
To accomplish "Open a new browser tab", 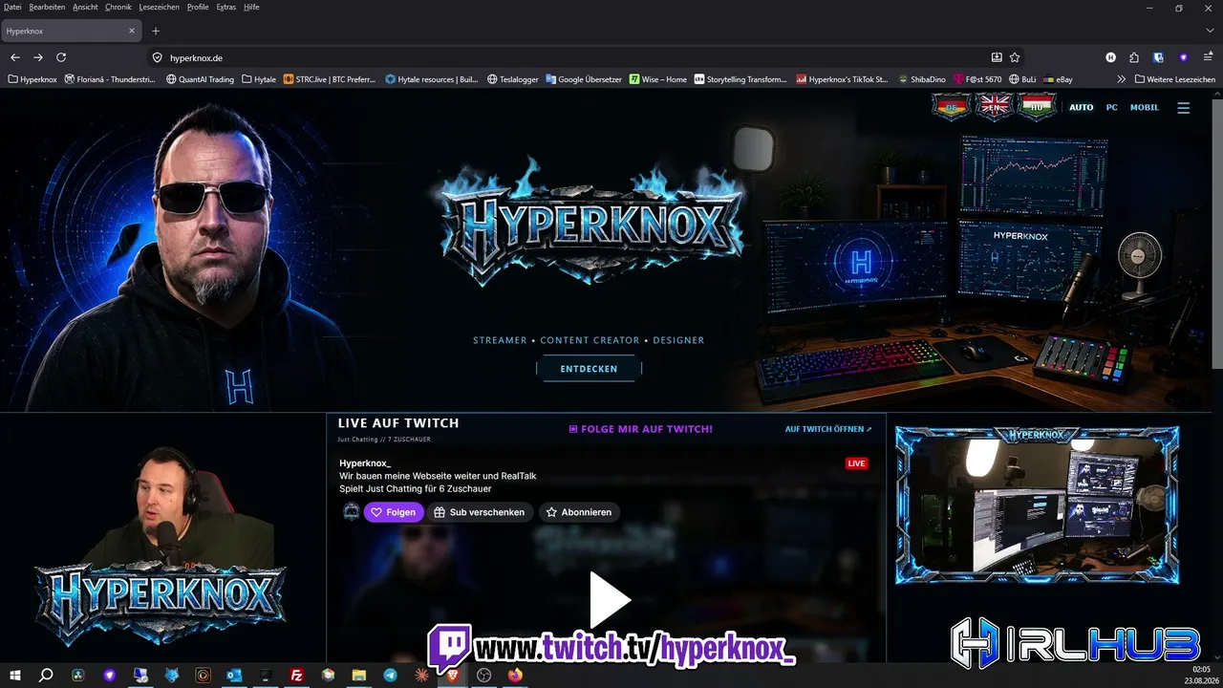I will coord(156,31).
